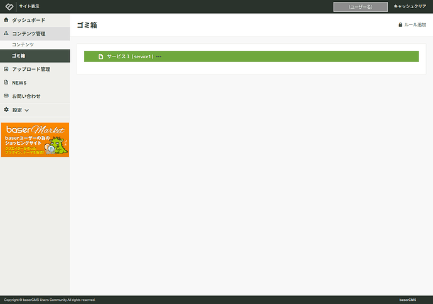The image size is (433, 304).
Task: Click the ゴミ箱 page heading
Action: coord(87,25)
